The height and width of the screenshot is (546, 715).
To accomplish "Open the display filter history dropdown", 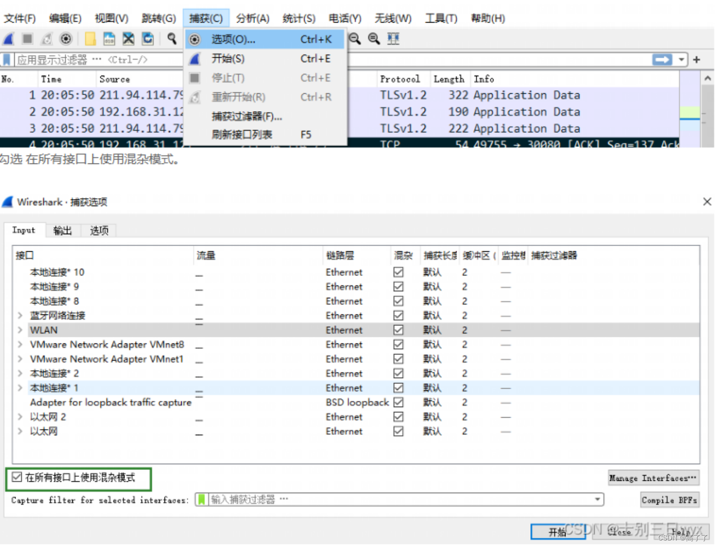I will point(681,60).
